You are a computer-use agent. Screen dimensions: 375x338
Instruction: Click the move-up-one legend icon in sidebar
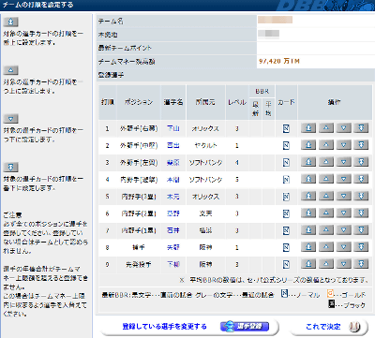[x=11, y=70]
